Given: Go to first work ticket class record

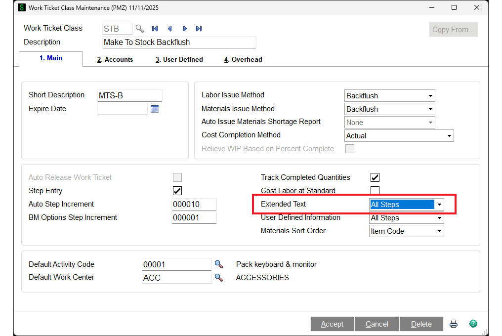Looking at the screenshot, I should point(155,29).
